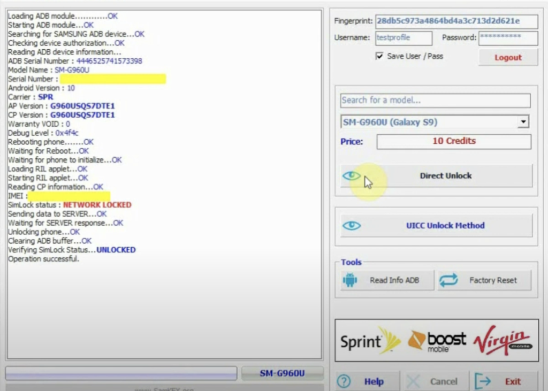This screenshot has height=391, width=548.
Task: Click the 'Loading ADB module' log line
Action: (x=63, y=16)
